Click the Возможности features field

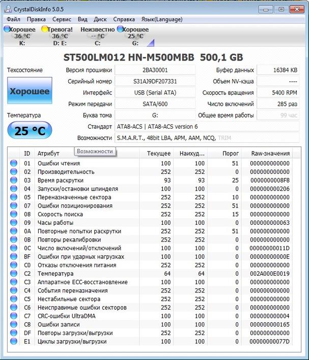click(207, 138)
